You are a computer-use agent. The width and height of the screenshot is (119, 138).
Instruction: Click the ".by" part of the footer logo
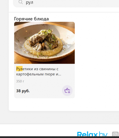coord(103,134)
